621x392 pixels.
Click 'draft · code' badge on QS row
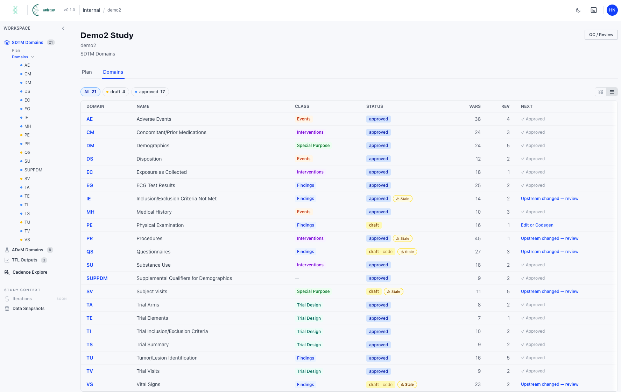click(381, 252)
